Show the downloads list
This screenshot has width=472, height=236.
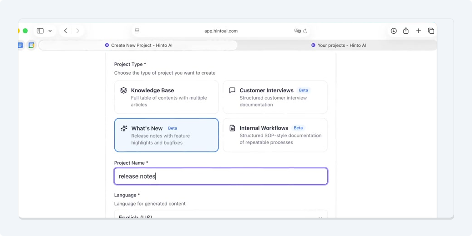(394, 31)
